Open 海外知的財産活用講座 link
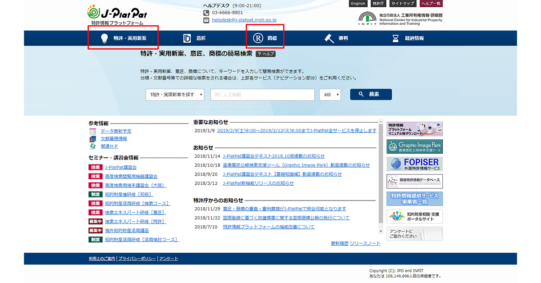This screenshot has width=541, height=283. click(127, 230)
